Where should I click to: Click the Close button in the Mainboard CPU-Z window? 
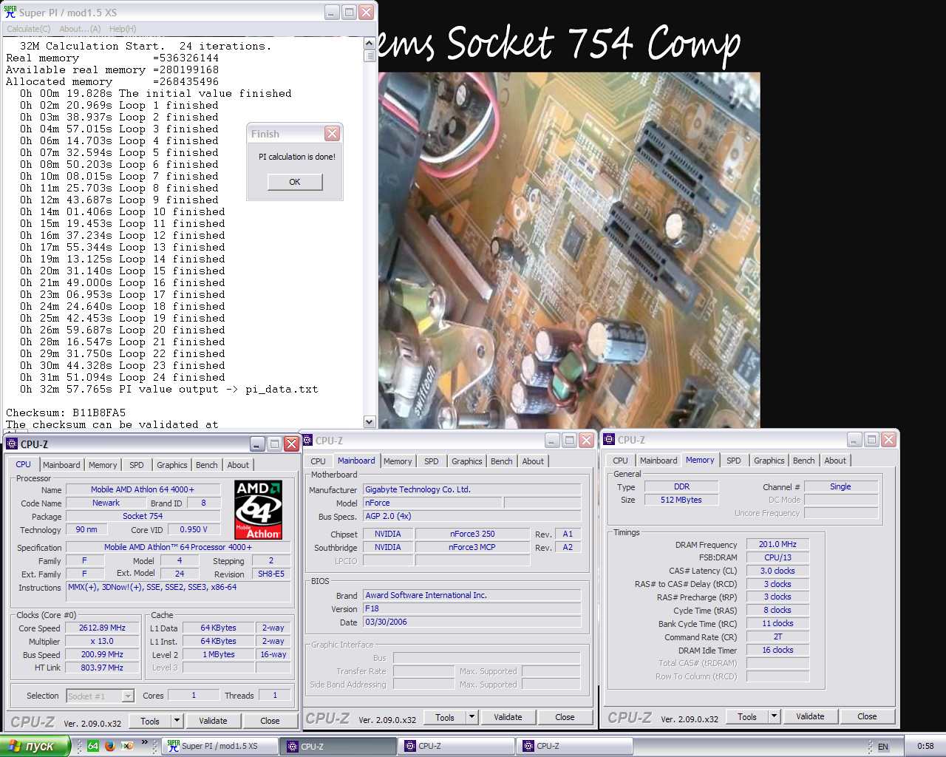tap(565, 717)
